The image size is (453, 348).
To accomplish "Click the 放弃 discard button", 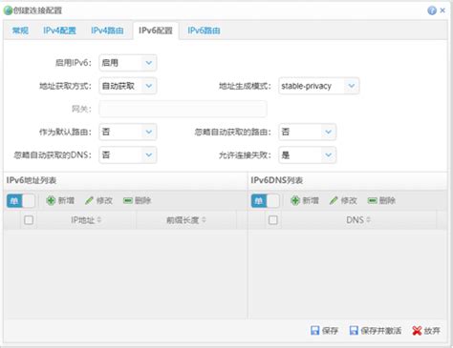I will (426, 331).
